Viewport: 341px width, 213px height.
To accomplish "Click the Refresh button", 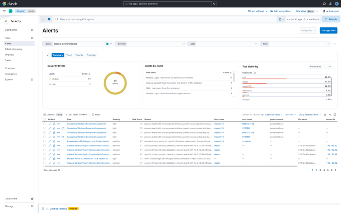I will pos(331,19).
